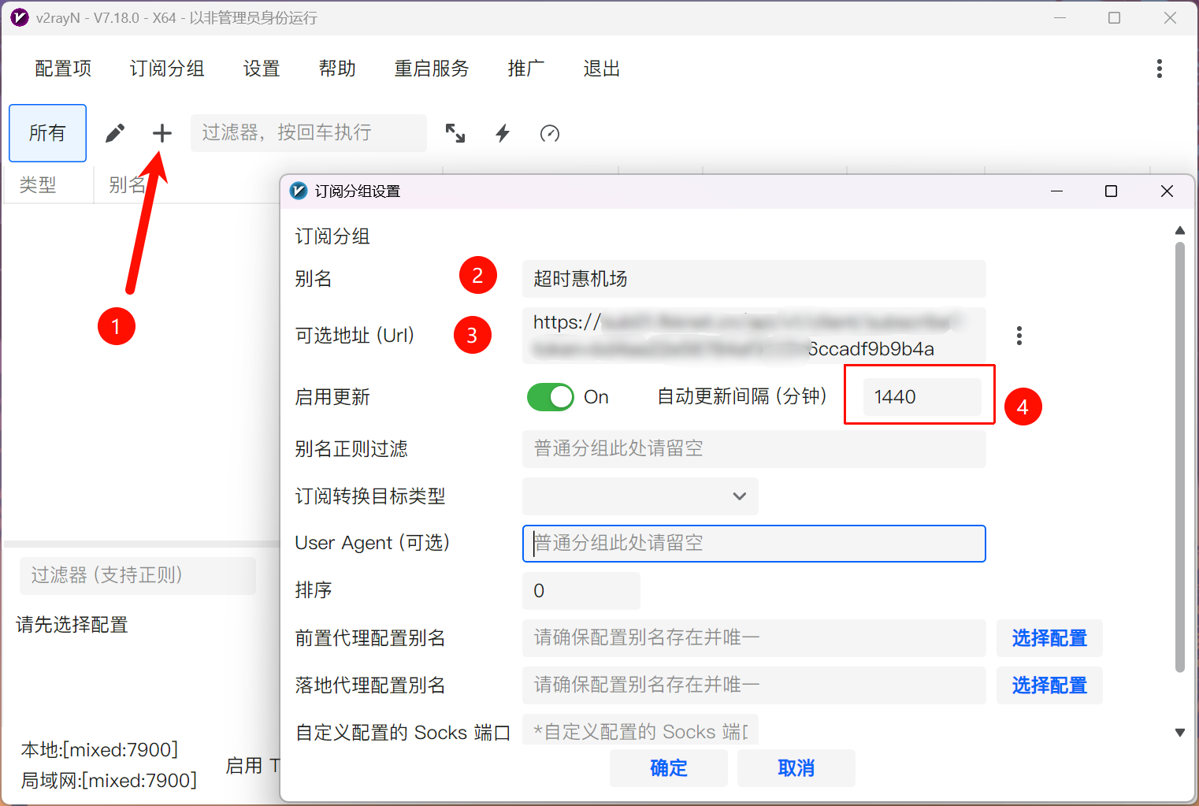Select the 所有 group tab
Screen dimensions: 1199x806
coord(47,133)
